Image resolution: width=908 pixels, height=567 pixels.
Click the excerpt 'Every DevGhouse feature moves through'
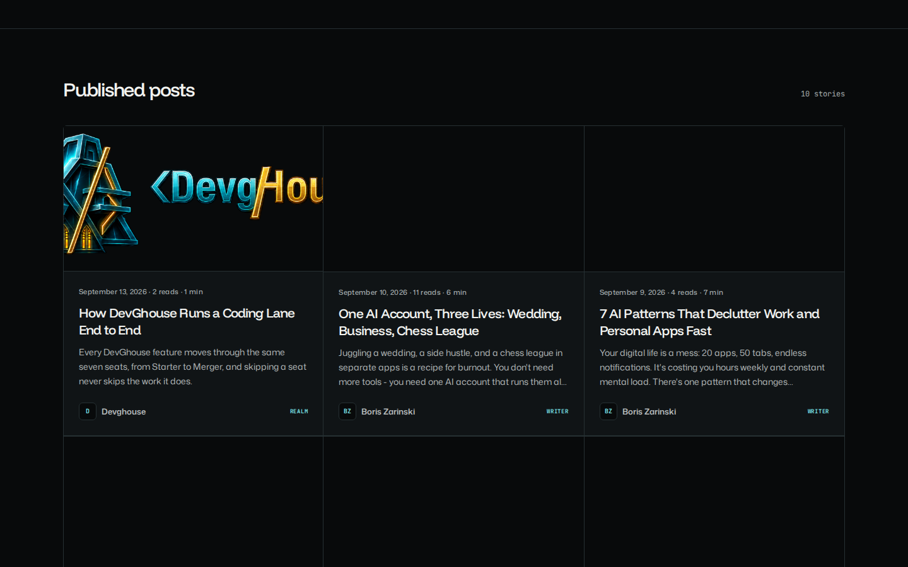pos(192,367)
